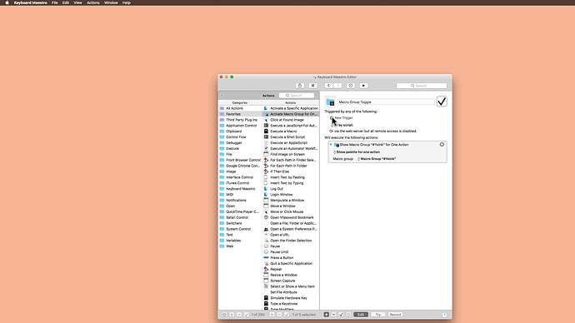Image resolution: width=575 pixels, height=323 pixels.
Task: Add a new action with the dark plus button
Action: tap(326, 315)
